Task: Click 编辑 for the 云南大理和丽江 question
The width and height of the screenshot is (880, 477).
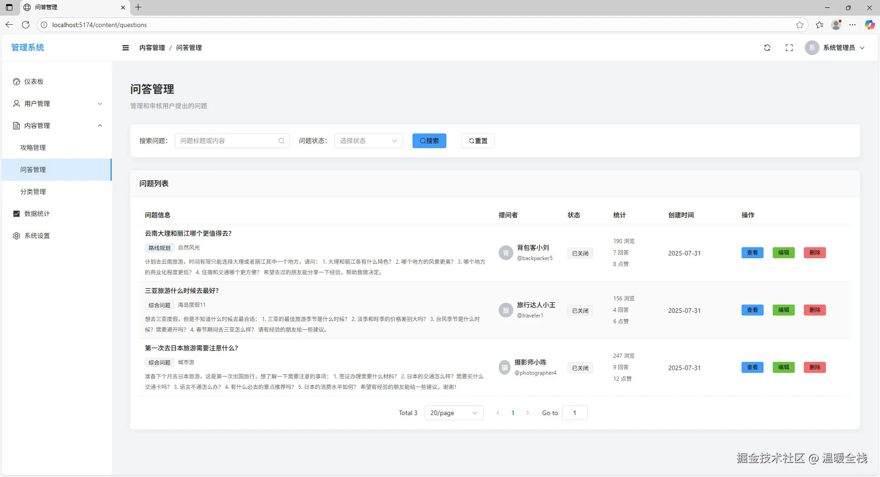Action: [x=783, y=253]
